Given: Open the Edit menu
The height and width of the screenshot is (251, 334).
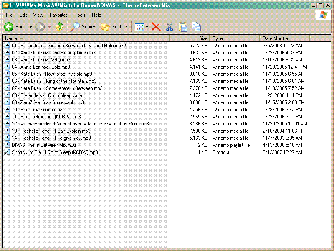Looking at the screenshot, I should coord(23,15).
